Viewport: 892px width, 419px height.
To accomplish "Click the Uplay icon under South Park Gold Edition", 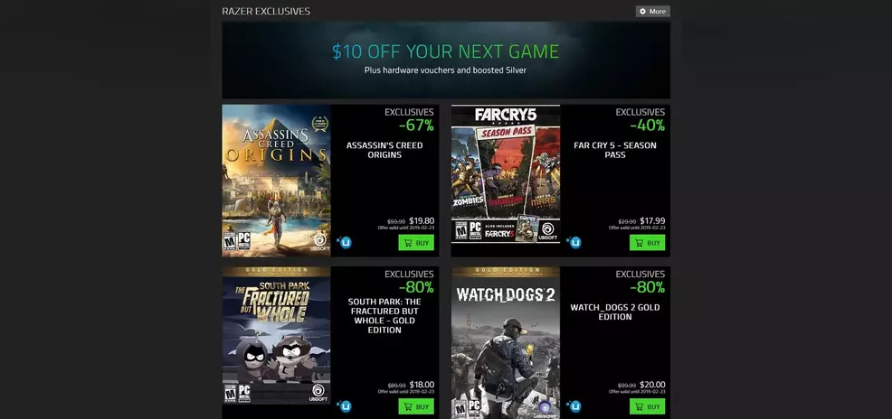I will coord(344,406).
